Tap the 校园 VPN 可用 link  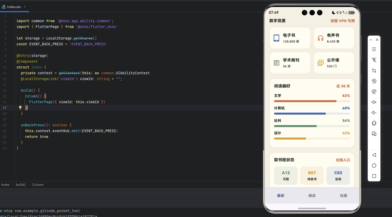pos(343,21)
